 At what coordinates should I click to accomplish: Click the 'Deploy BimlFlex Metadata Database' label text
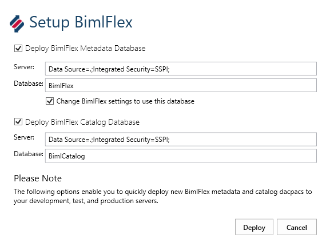pyautogui.click(x=85, y=49)
